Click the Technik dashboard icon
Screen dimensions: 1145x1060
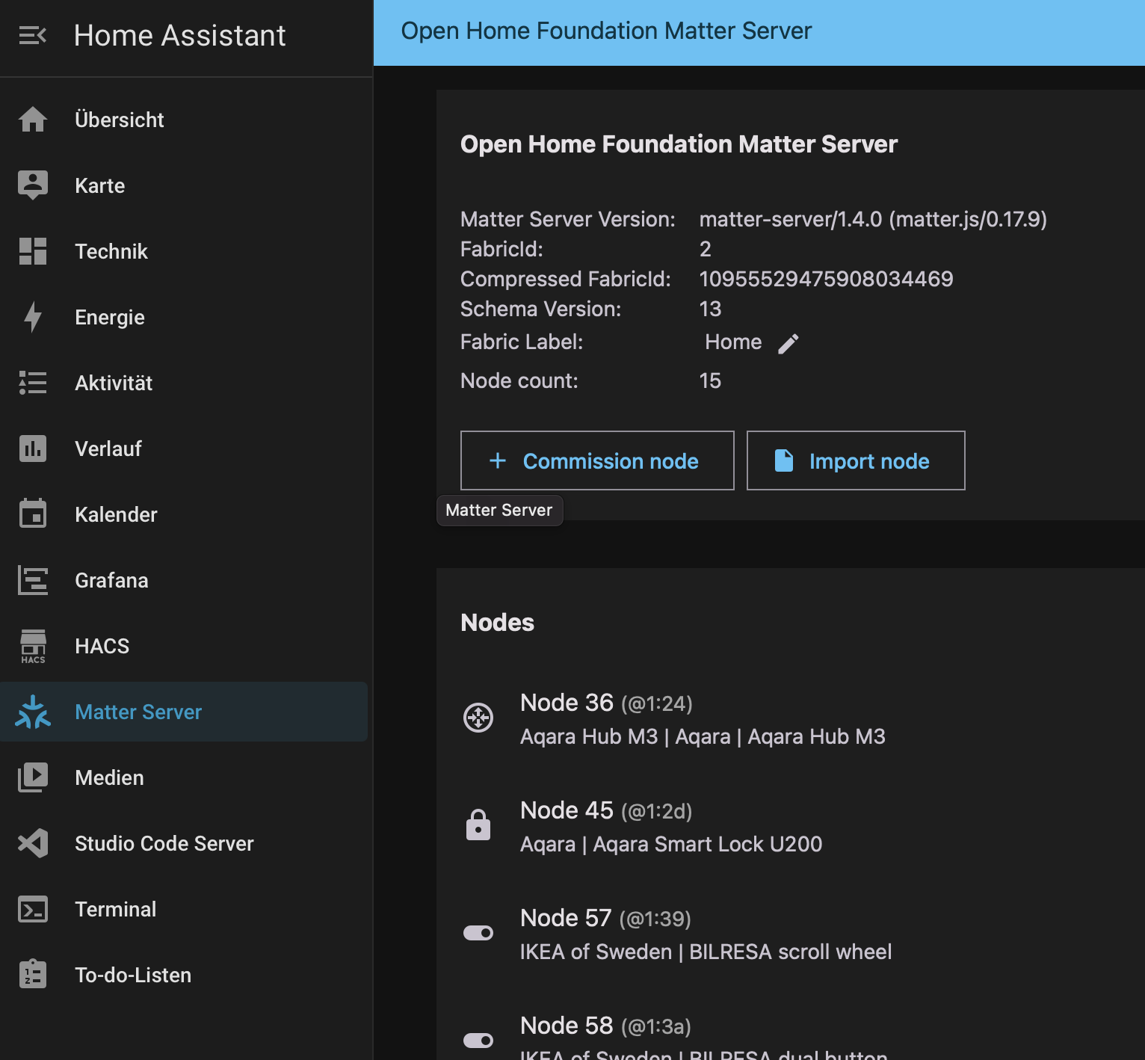pos(33,251)
